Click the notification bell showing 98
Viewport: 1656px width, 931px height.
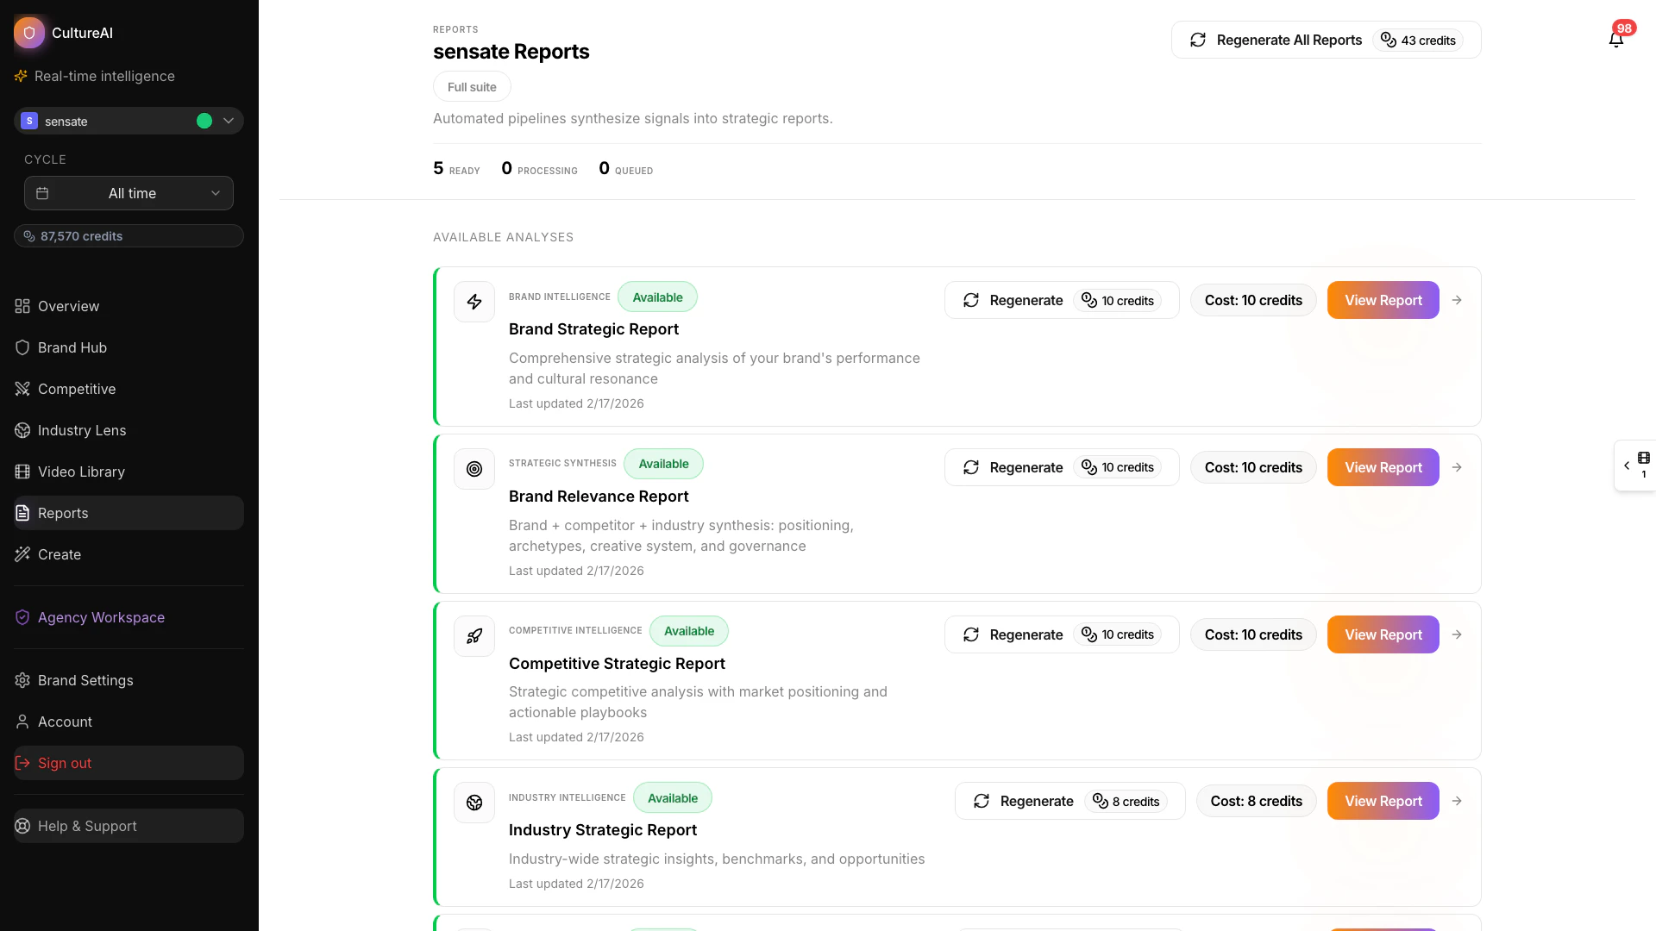(1616, 40)
